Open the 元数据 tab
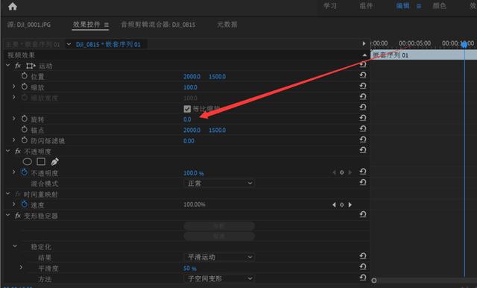The image size is (477, 288). click(227, 25)
